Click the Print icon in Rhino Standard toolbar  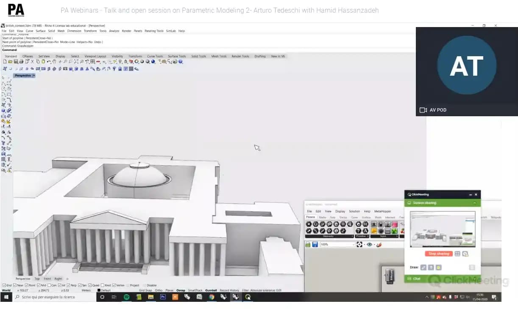21,62
